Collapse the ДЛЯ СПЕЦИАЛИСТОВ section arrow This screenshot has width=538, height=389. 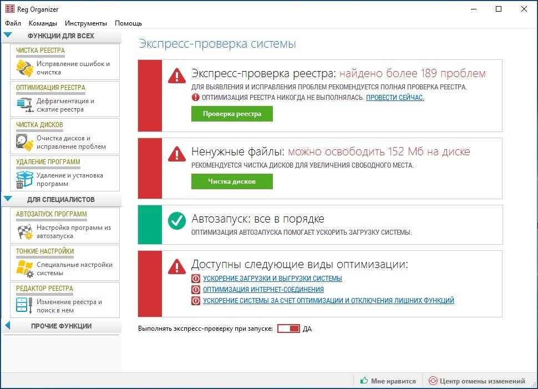coord(8,199)
